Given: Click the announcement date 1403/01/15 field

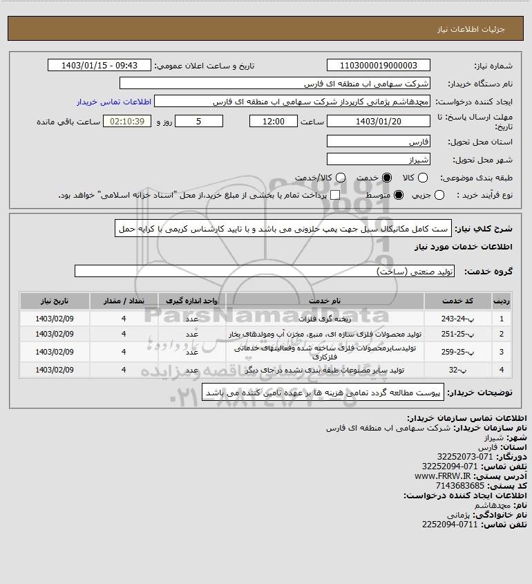Looking at the screenshot, I should [99, 65].
